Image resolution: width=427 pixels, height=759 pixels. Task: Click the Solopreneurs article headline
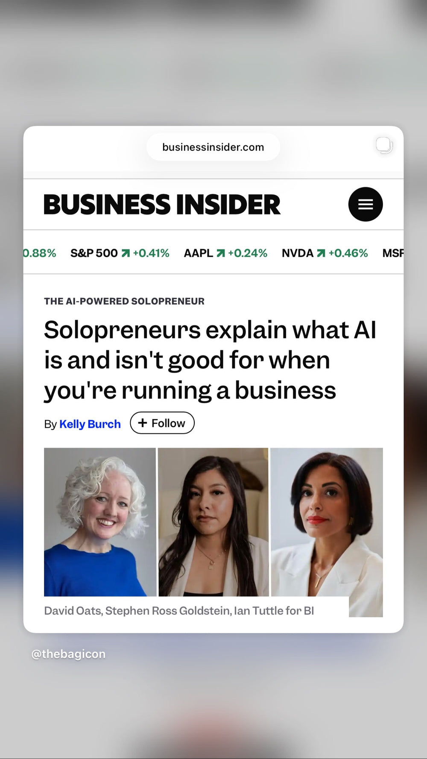pyautogui.click(x=210, y=360)
